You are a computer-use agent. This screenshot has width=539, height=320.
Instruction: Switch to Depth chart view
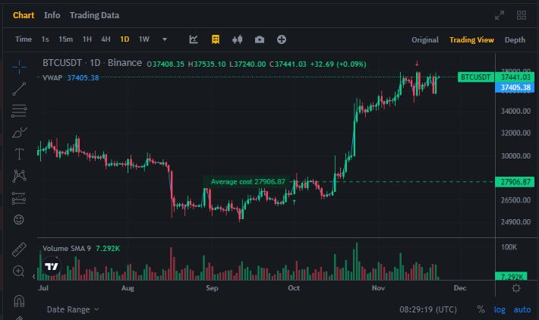tap(515, 40)
